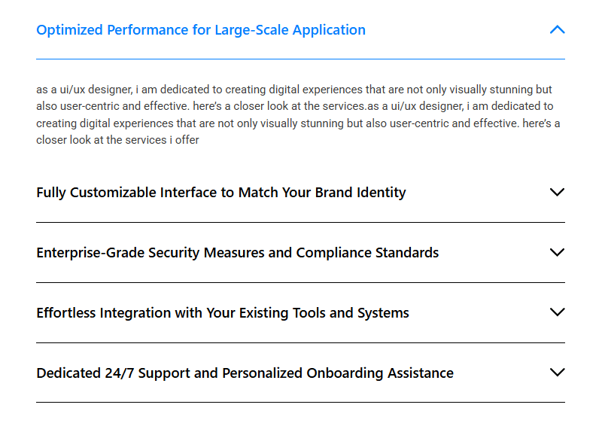Click the arrow icon beside Dedicated 24/7 Support

point(557,373)
